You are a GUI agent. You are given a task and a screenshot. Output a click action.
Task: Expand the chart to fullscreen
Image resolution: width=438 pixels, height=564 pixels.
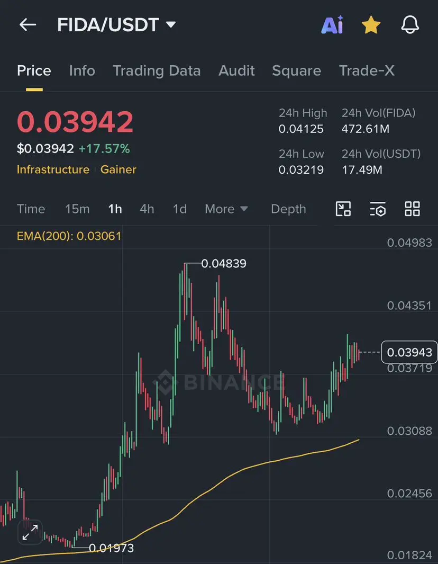30,532
